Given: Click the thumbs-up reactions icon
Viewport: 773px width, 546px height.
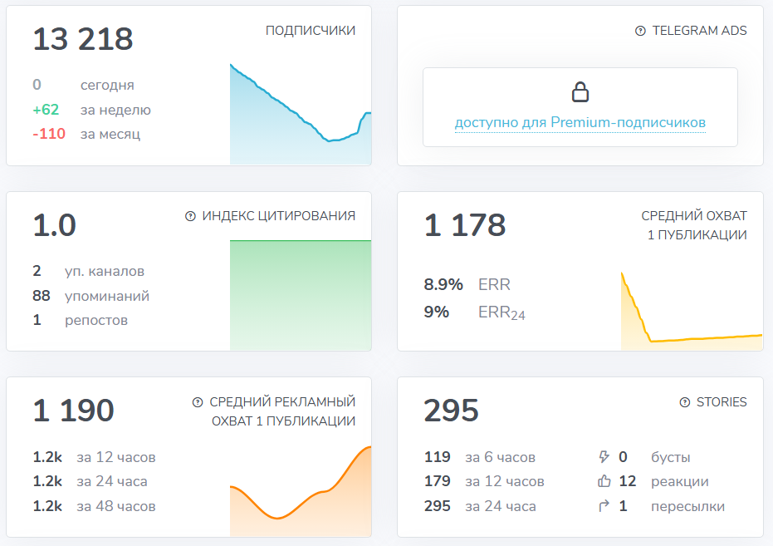Looking at the screenshot, I should pyautogui.click(x=604, y=481).
